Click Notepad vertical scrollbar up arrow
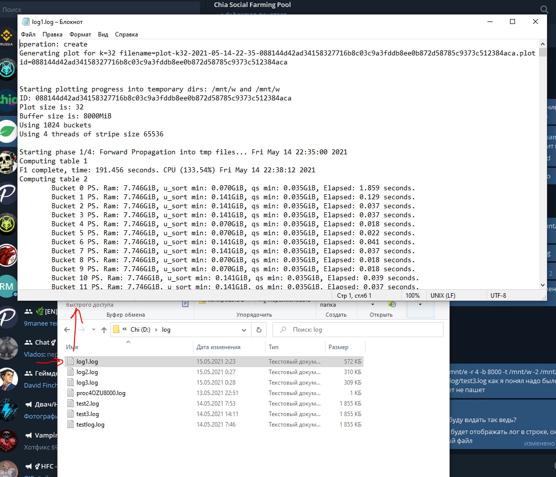This screenshot has width=556, height=477. [x=542, y=44]
